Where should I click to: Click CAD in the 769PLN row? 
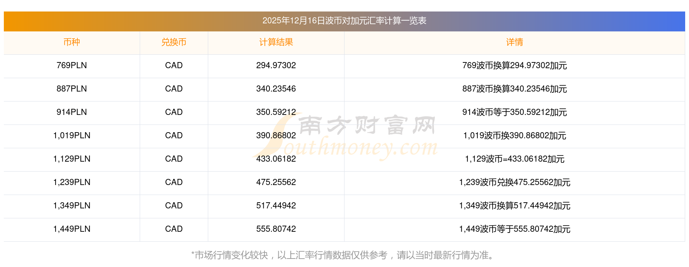click(174, 66)
